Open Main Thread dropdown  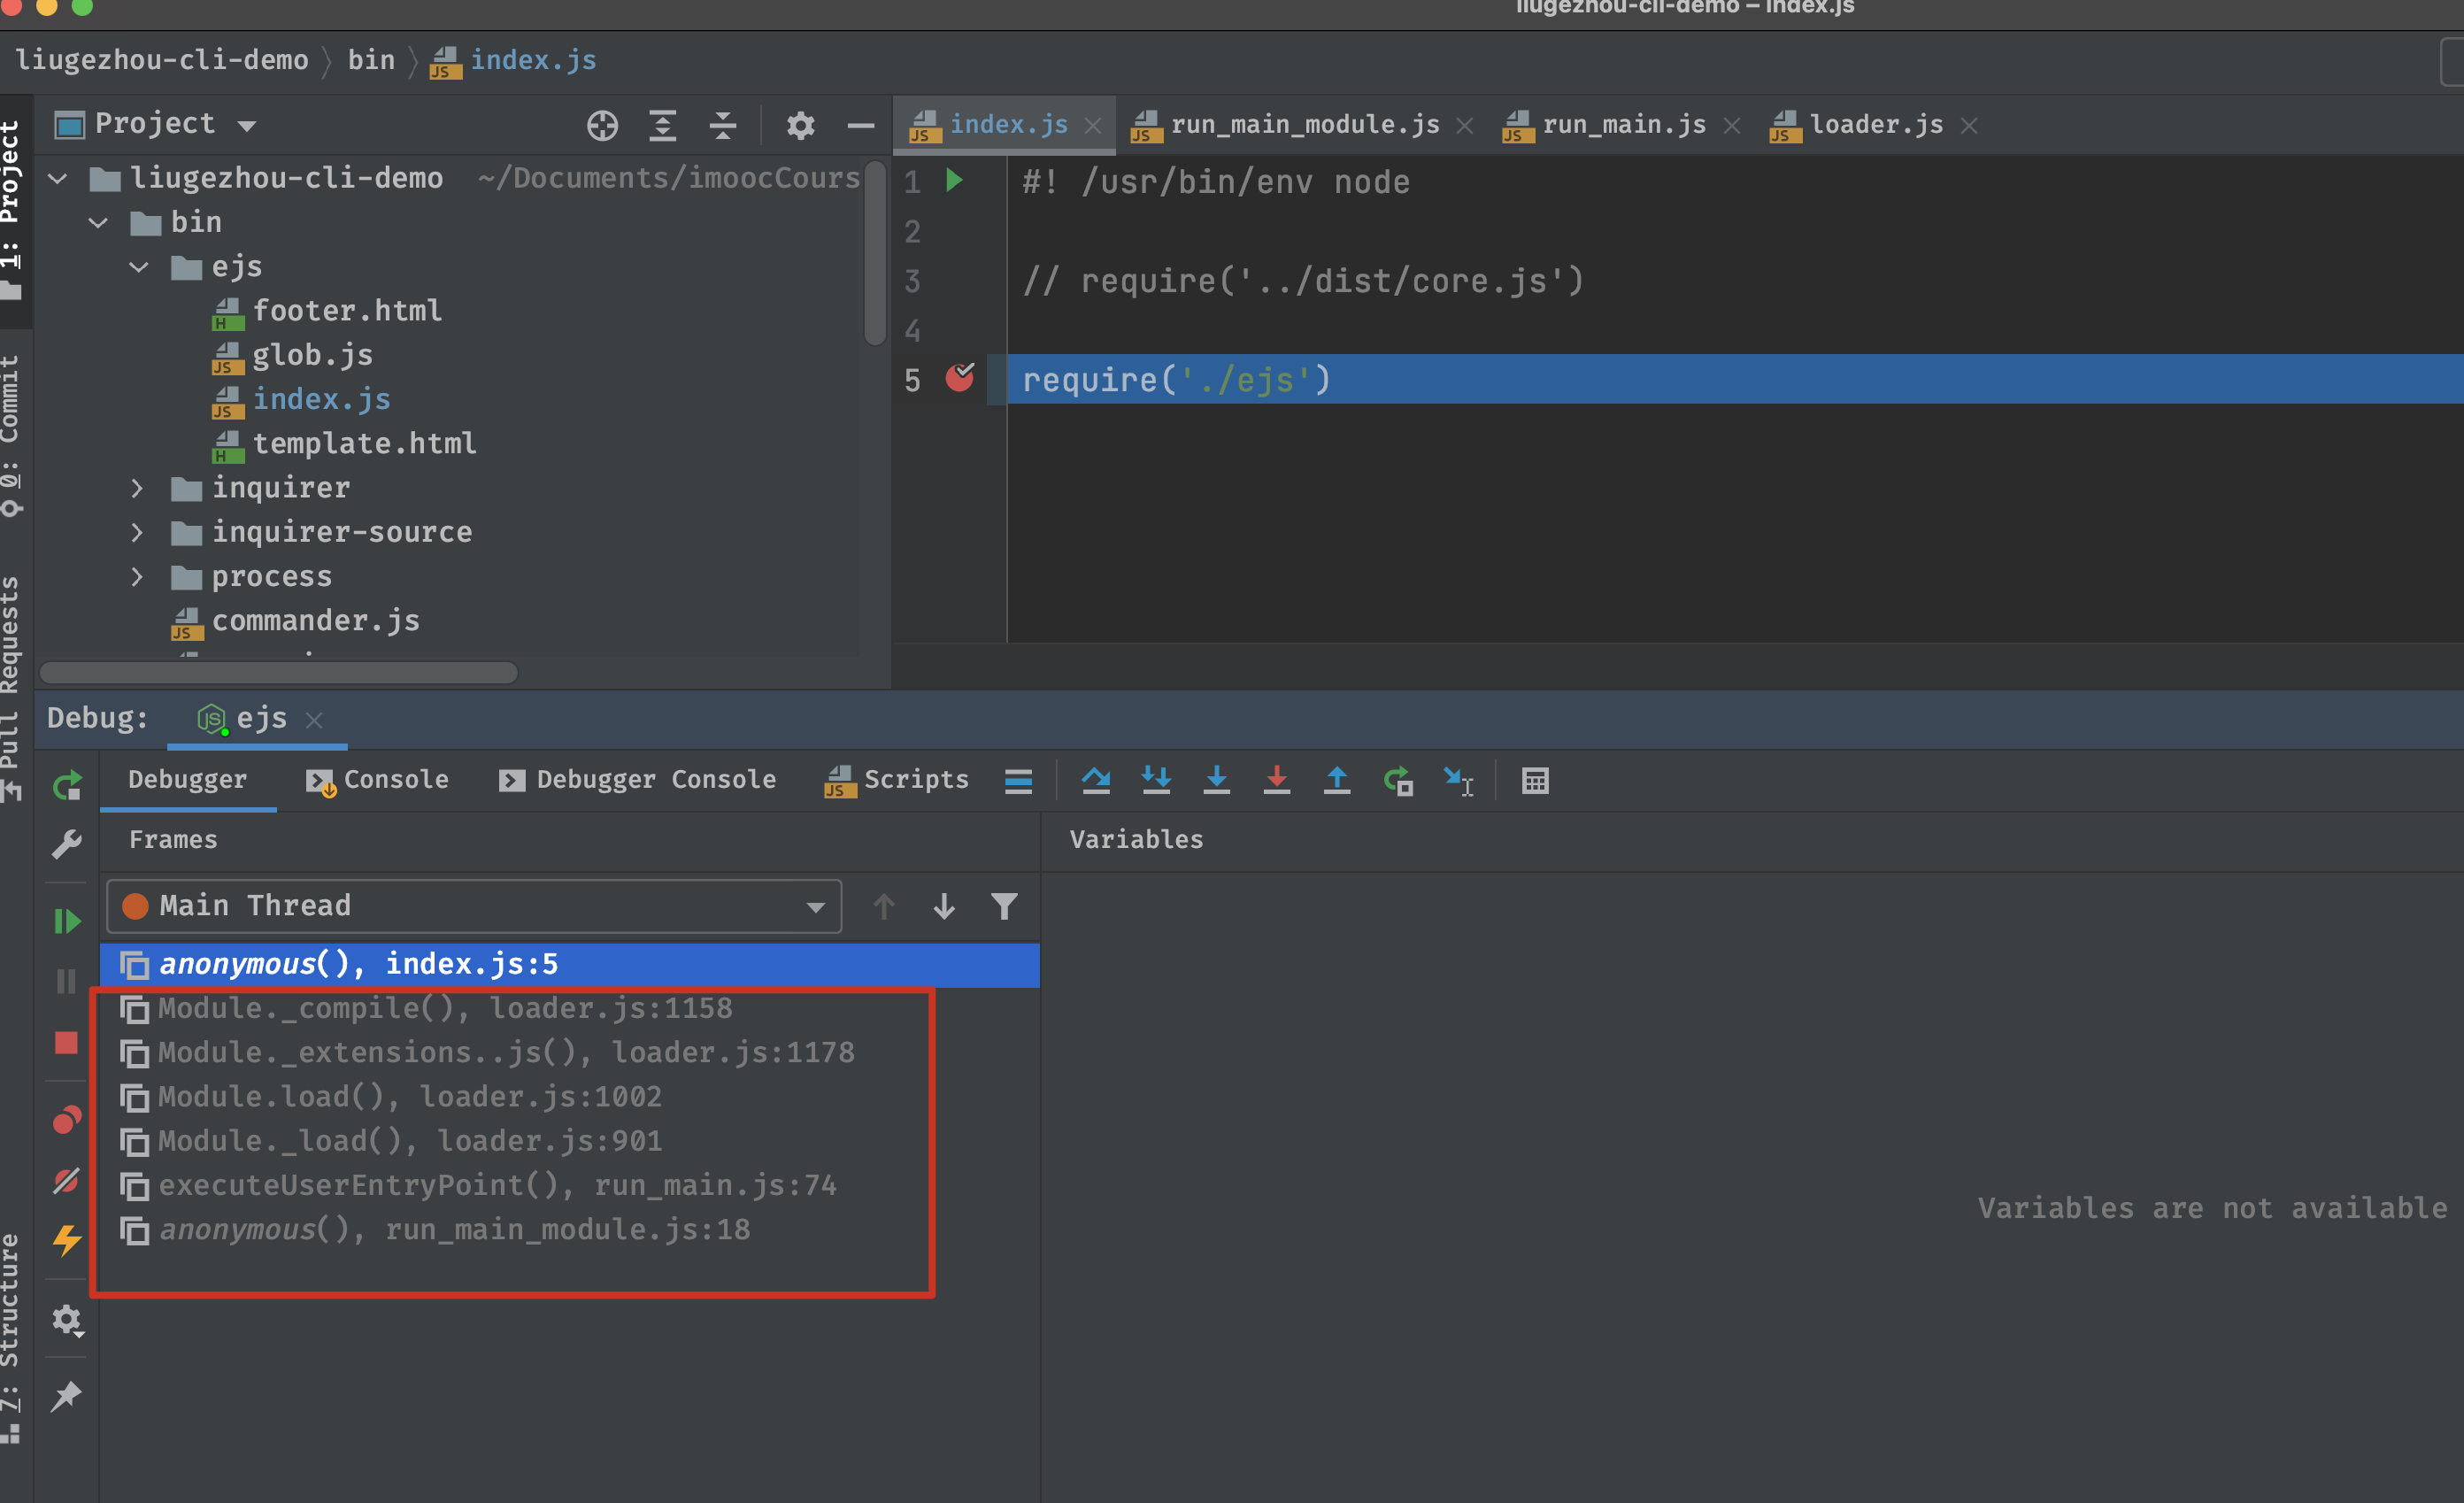(474, 906)
